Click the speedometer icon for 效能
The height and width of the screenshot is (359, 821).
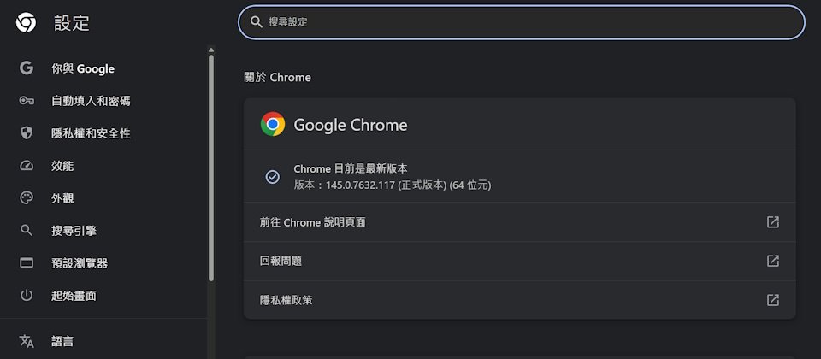click(x=27, y=166)
